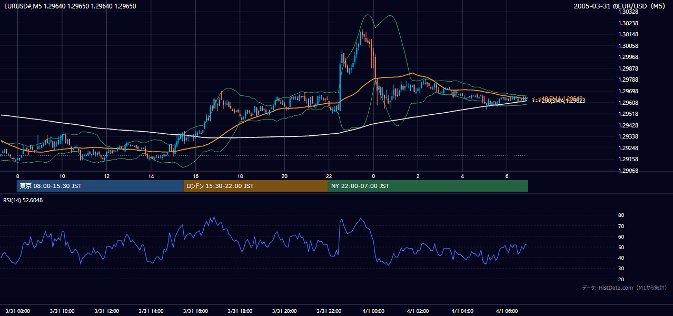Click price axis value 1.30148
The height and width of the screenshot is (316, 673).
[629, 35]
